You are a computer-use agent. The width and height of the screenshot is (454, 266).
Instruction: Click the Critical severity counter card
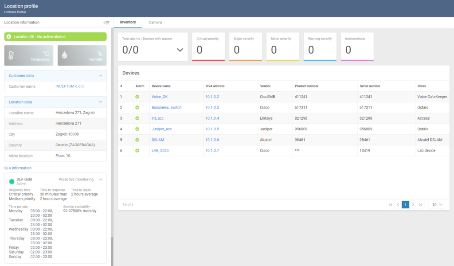tap(208, 47)
